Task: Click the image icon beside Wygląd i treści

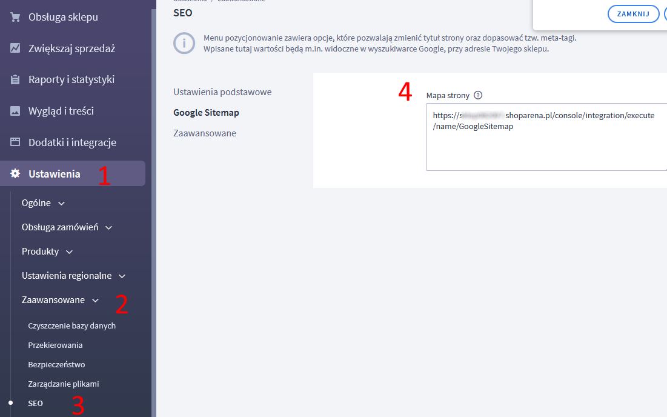Action: [x=15, y=111]
